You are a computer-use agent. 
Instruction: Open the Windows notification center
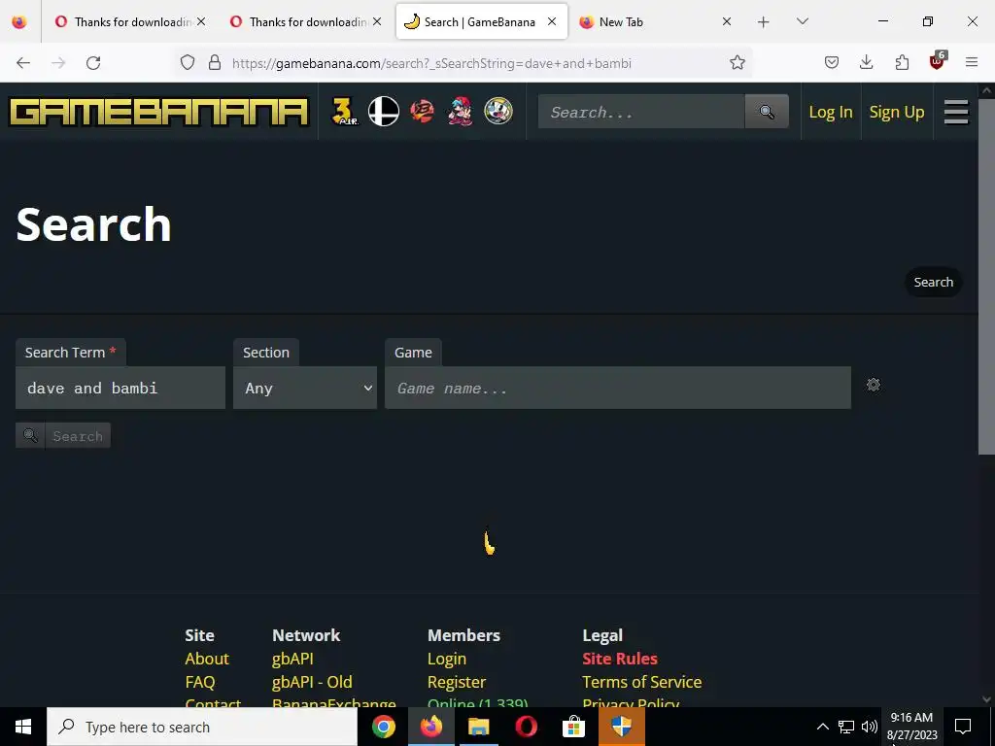click(x=963, y=727)
